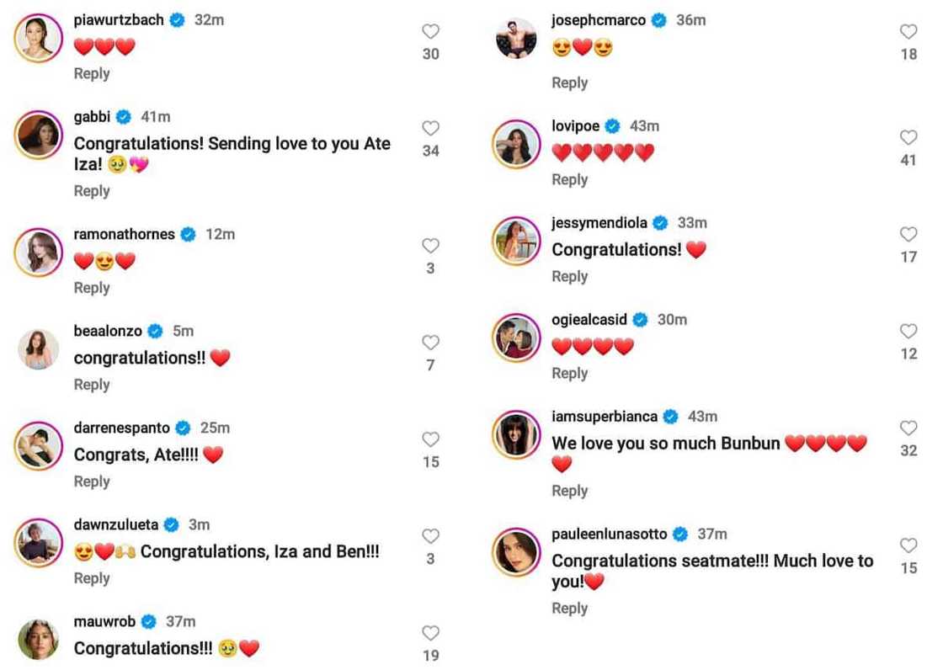Open the lovipoe username link
Screen dimensions: 943x670
pos(576,126)
